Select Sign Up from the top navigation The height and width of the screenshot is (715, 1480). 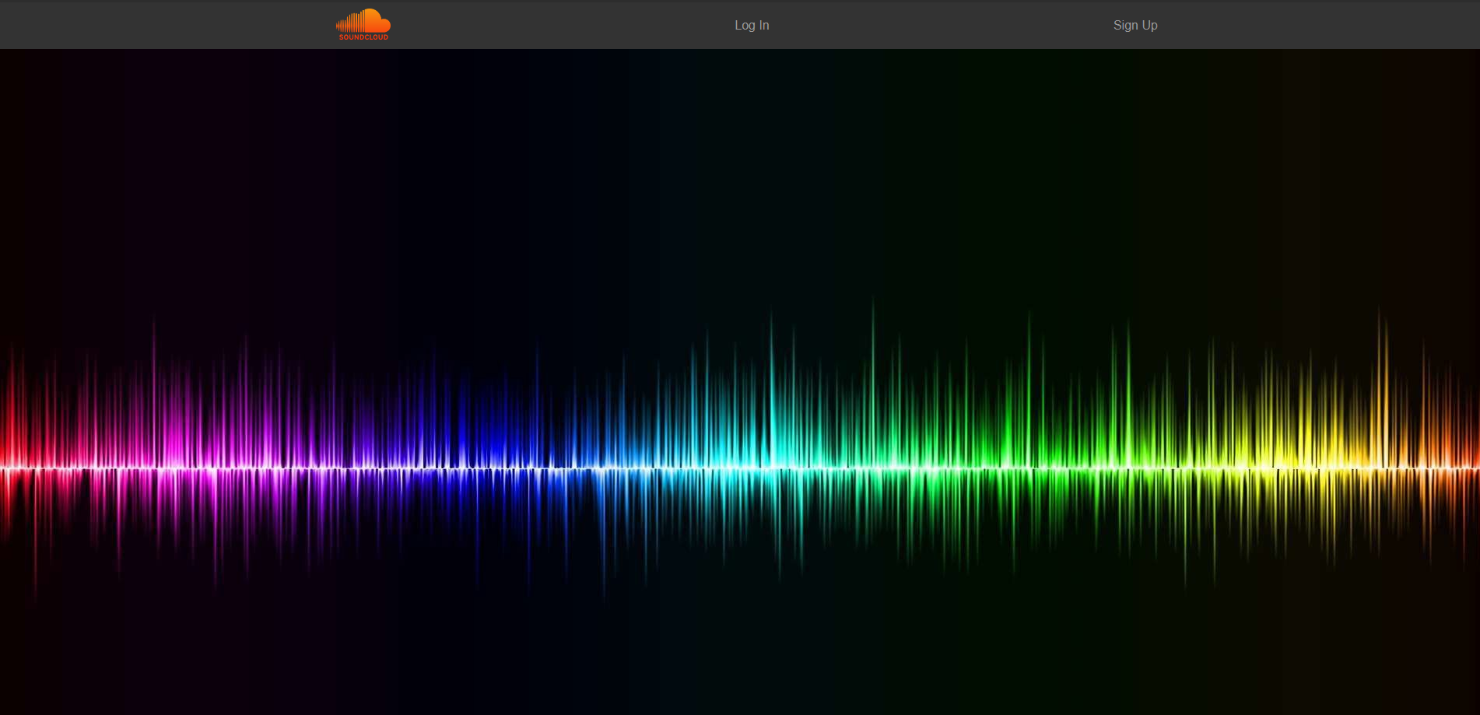coord(1135,25)
